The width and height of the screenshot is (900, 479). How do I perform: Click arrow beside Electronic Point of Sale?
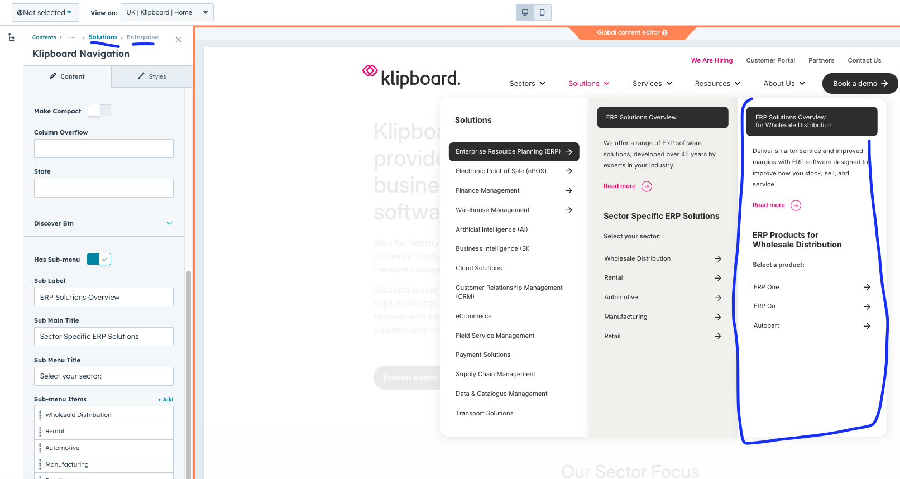569,171
